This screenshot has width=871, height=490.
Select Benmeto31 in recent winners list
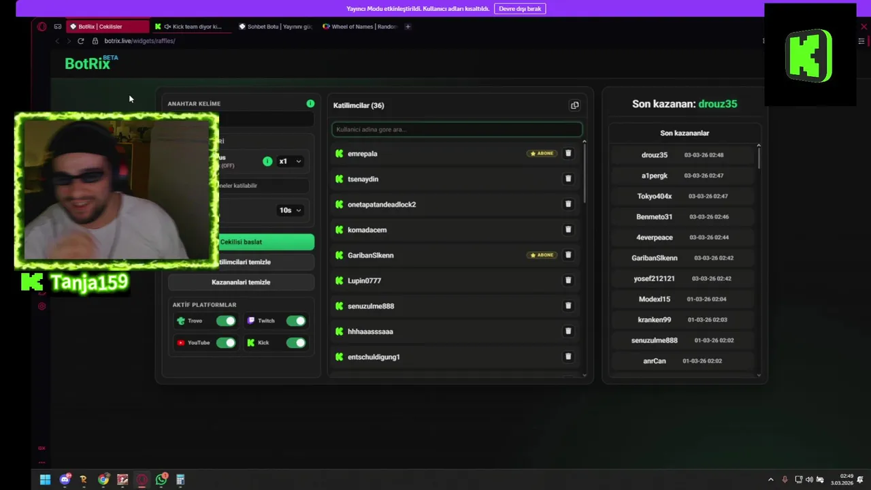pos(683,216)
